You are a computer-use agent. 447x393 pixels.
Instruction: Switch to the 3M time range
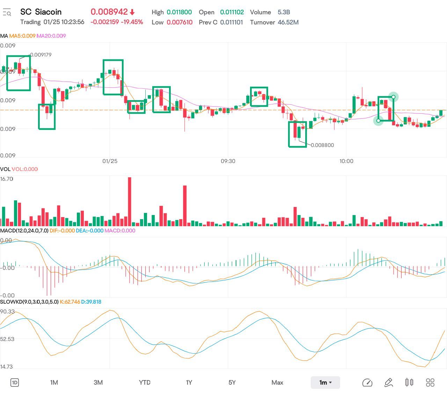click(x=98, y=383)
